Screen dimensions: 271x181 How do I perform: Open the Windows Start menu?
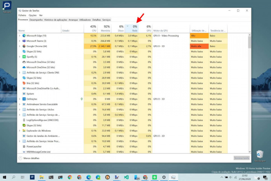[x=5, y=177]
